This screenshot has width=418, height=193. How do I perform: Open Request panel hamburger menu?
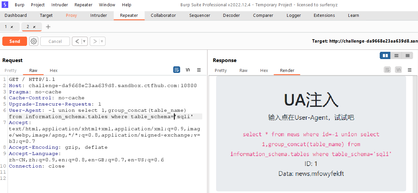(199, 70)
